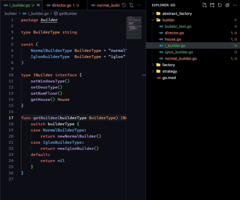Create a new folder in Explorer

[212, 5]
